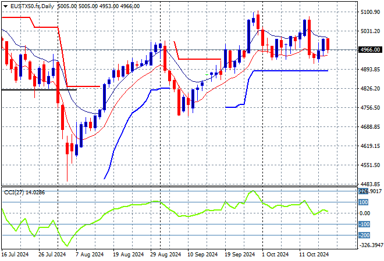This screenshot has width=384, height=261.
Task: Select the 4893.85 price axis label
Action: (x=370, y=70)
